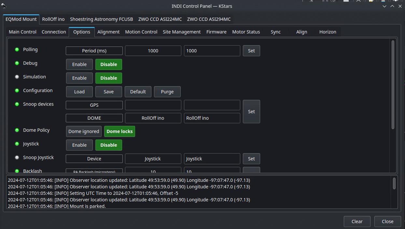Open the Firmware tab
Screen dimensions: 405x229
tap(216, 32)
